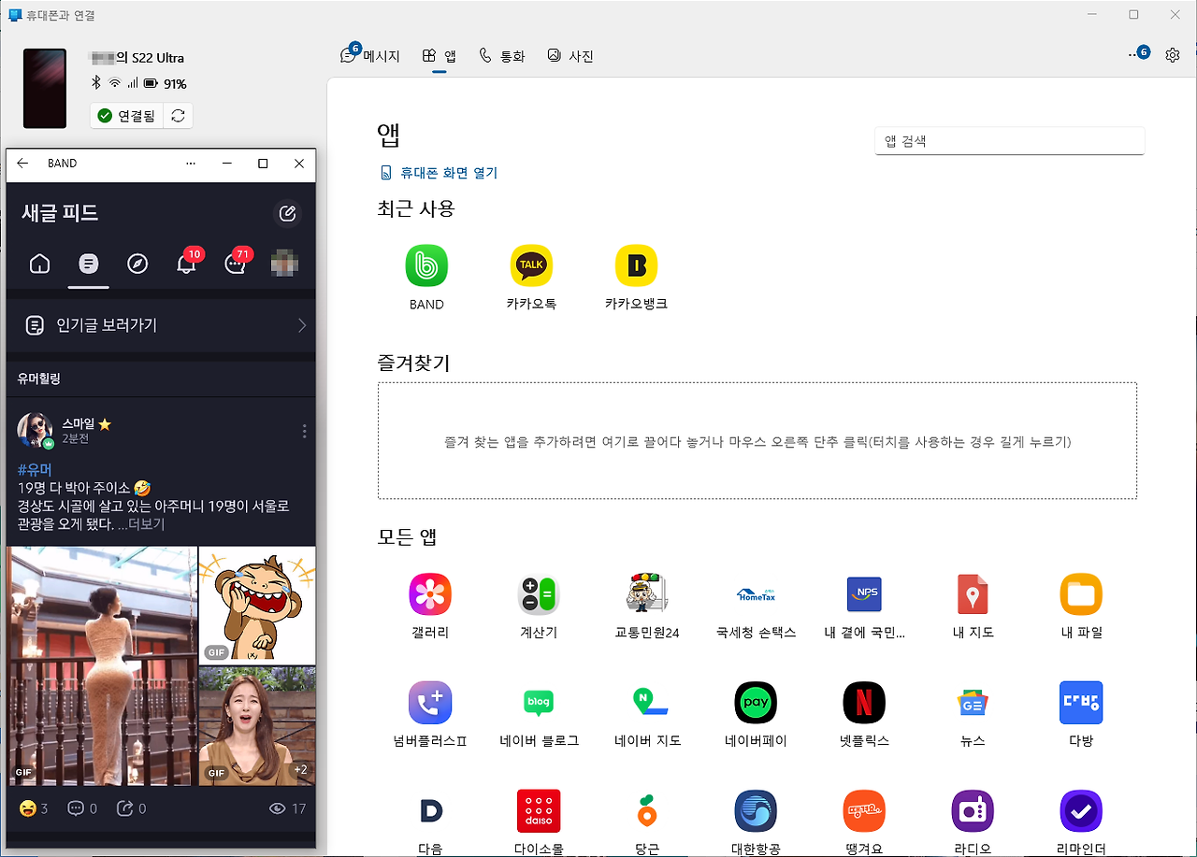Open the balcony woman GIF thumbnail
This screenshot has width=1197, height=857.
(x=102, y=665)
